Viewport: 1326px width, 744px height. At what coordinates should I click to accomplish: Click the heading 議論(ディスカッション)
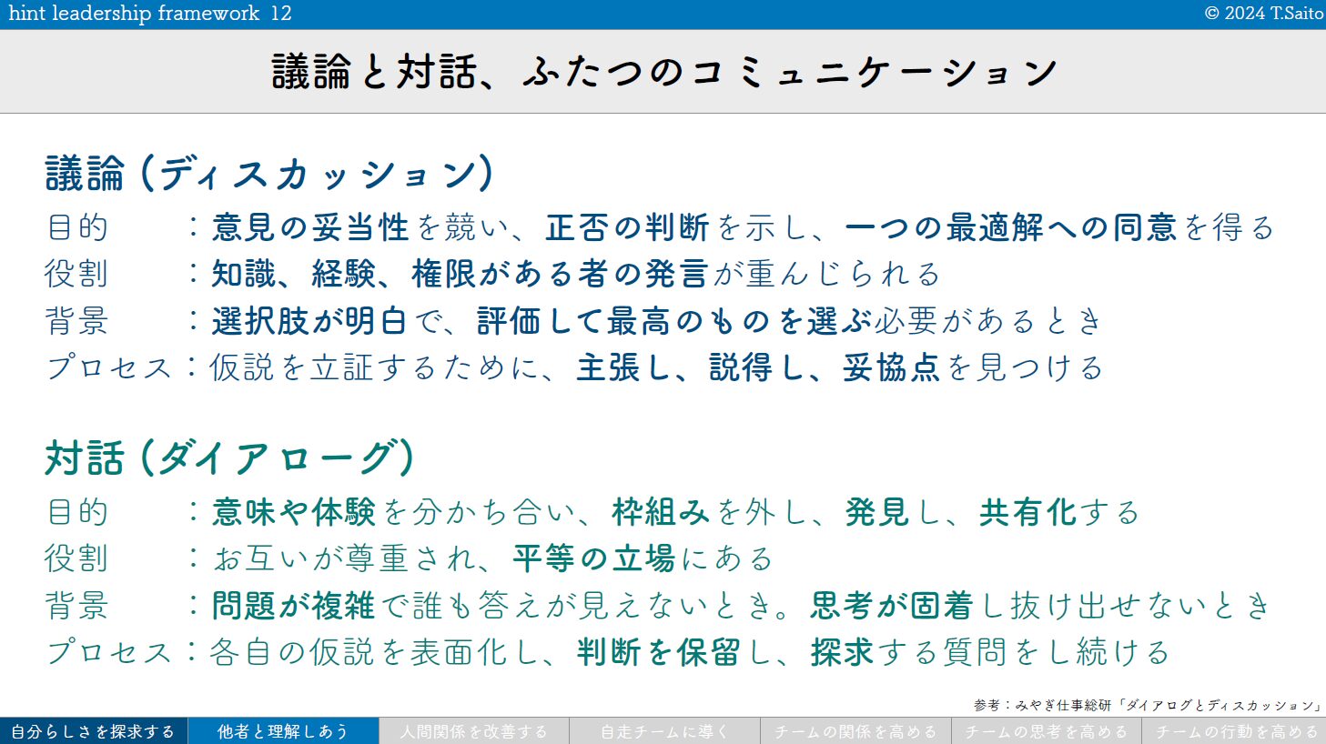[x=269, y=173]
